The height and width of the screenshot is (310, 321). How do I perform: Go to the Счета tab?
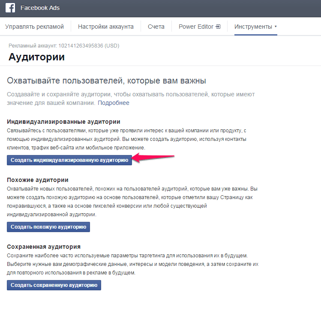[156, 27]
